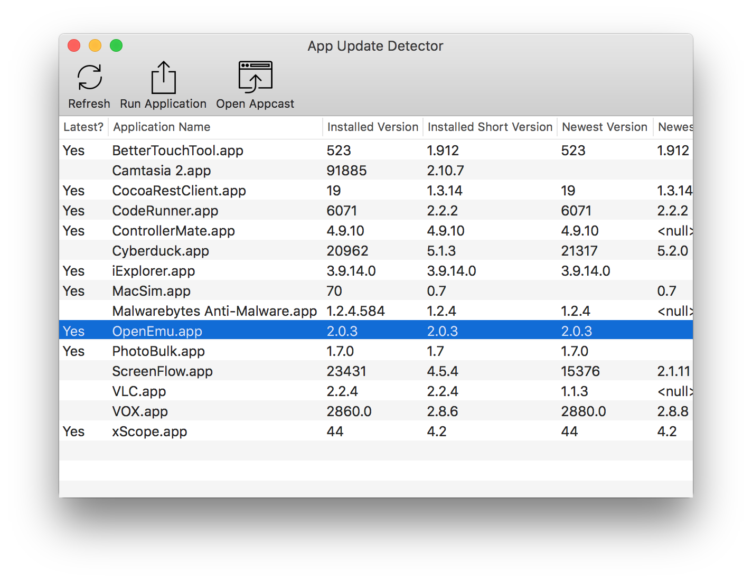Click short version 2.10.7 cell
The height and width of the screenshot is (582, 752).
(445, 171)
